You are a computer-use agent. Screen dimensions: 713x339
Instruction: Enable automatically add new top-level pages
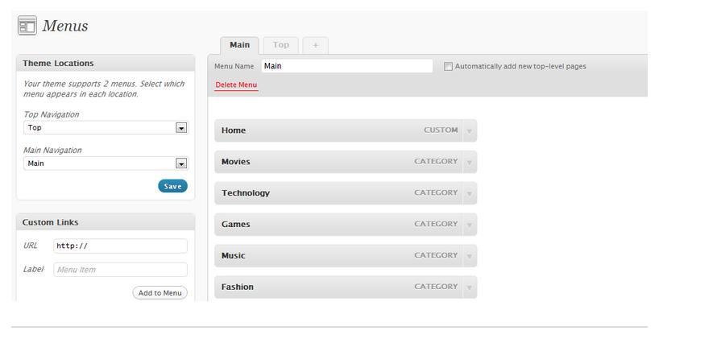point(449,67)
